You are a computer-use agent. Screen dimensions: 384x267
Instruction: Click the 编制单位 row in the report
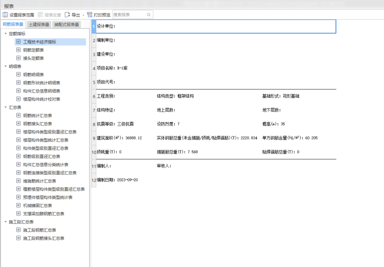[216, 40]
